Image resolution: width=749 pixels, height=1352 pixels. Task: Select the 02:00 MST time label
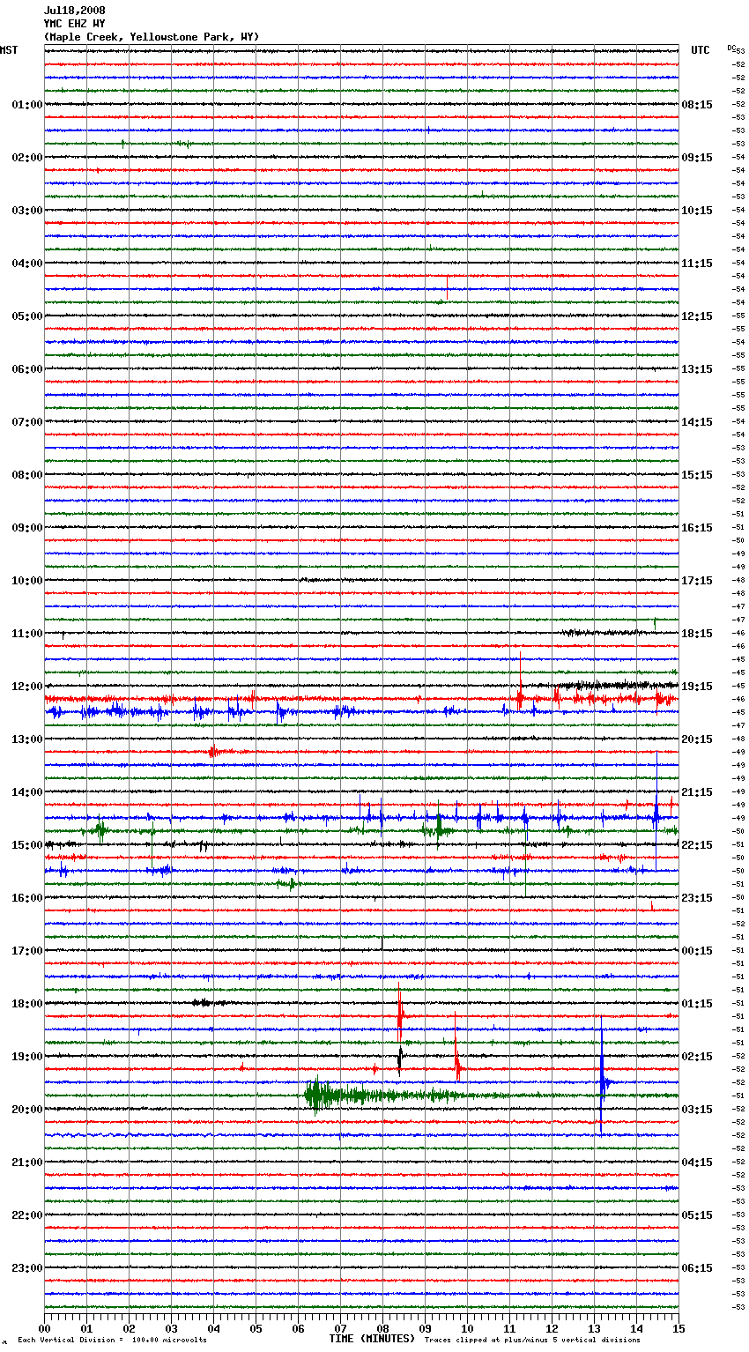click(27, 158)
